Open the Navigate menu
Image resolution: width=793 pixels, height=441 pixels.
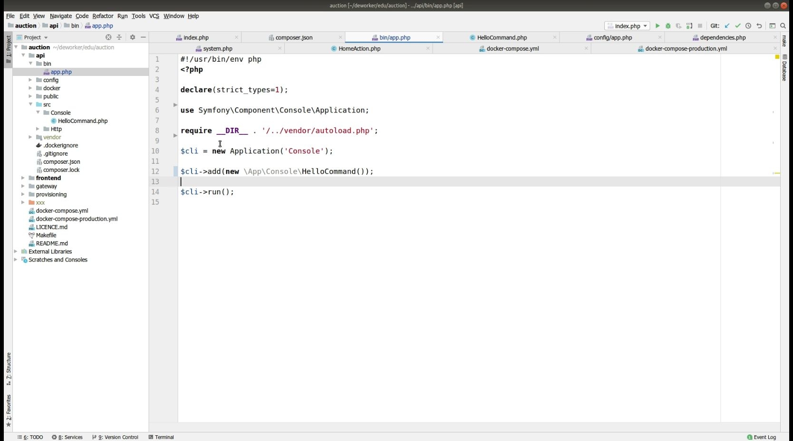(x=61, y=16)
